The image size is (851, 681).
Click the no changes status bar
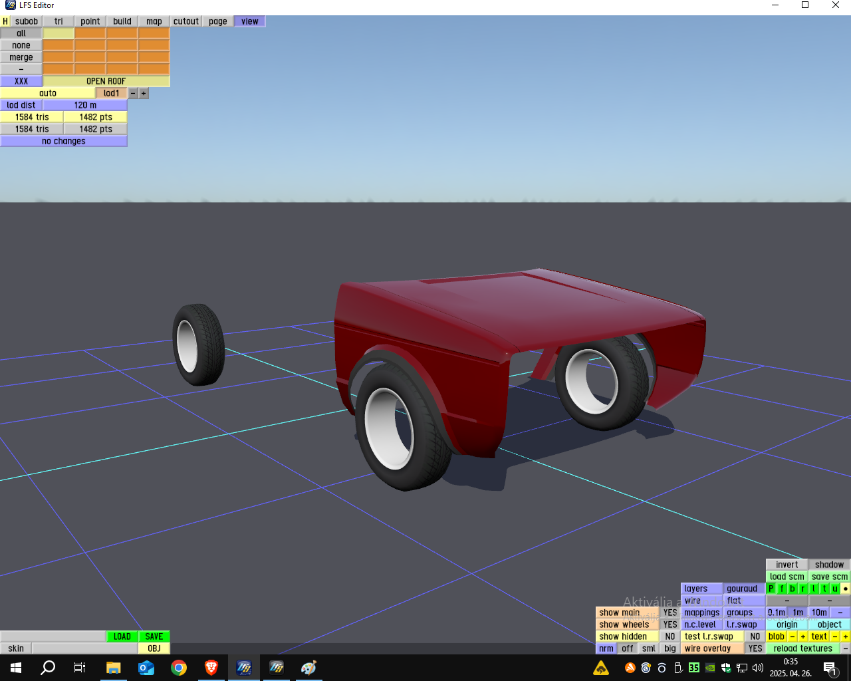tap(64, 141)
